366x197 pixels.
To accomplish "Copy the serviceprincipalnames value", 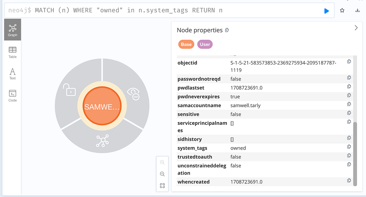I will (349, 122).
